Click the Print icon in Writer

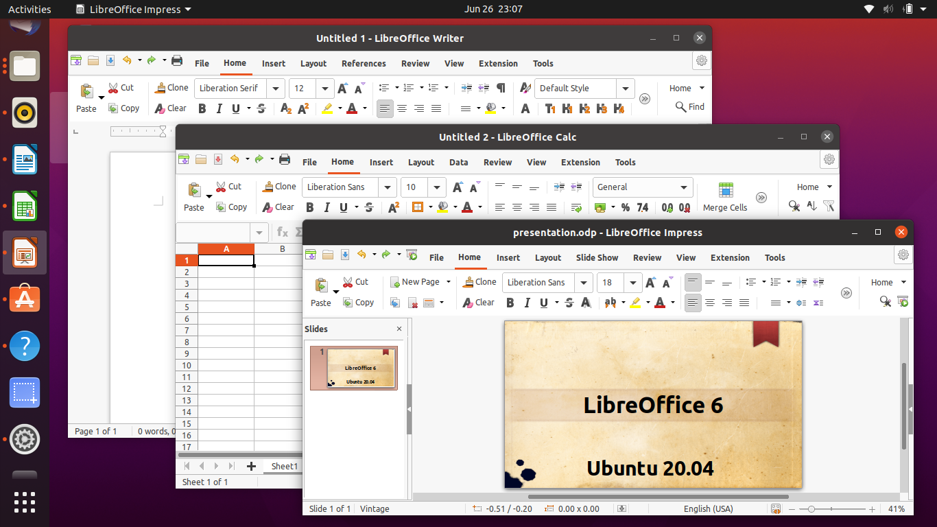click(177, 61)
